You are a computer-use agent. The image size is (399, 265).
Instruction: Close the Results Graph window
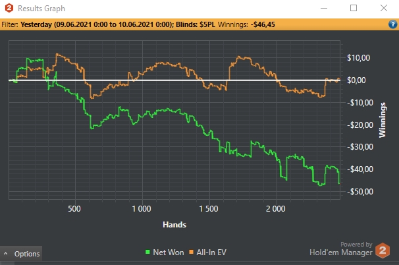point(384,8)
